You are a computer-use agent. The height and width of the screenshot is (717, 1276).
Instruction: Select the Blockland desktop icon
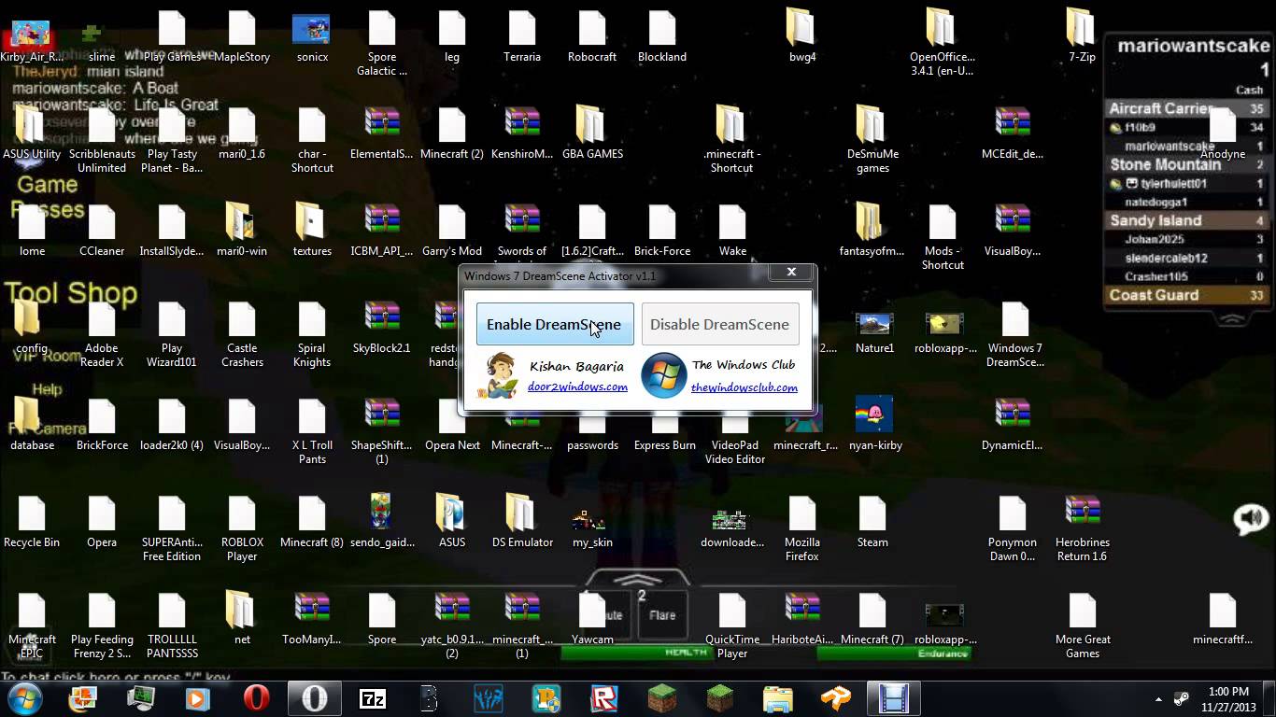click(662, 37)
